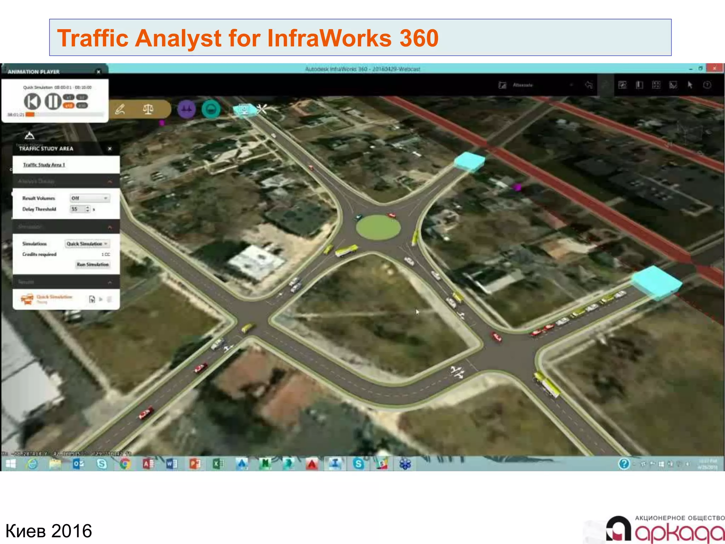Screen dimensions: 725x544
Task: Collapse the Analysis Display section
Action: (x=110, y=181)
